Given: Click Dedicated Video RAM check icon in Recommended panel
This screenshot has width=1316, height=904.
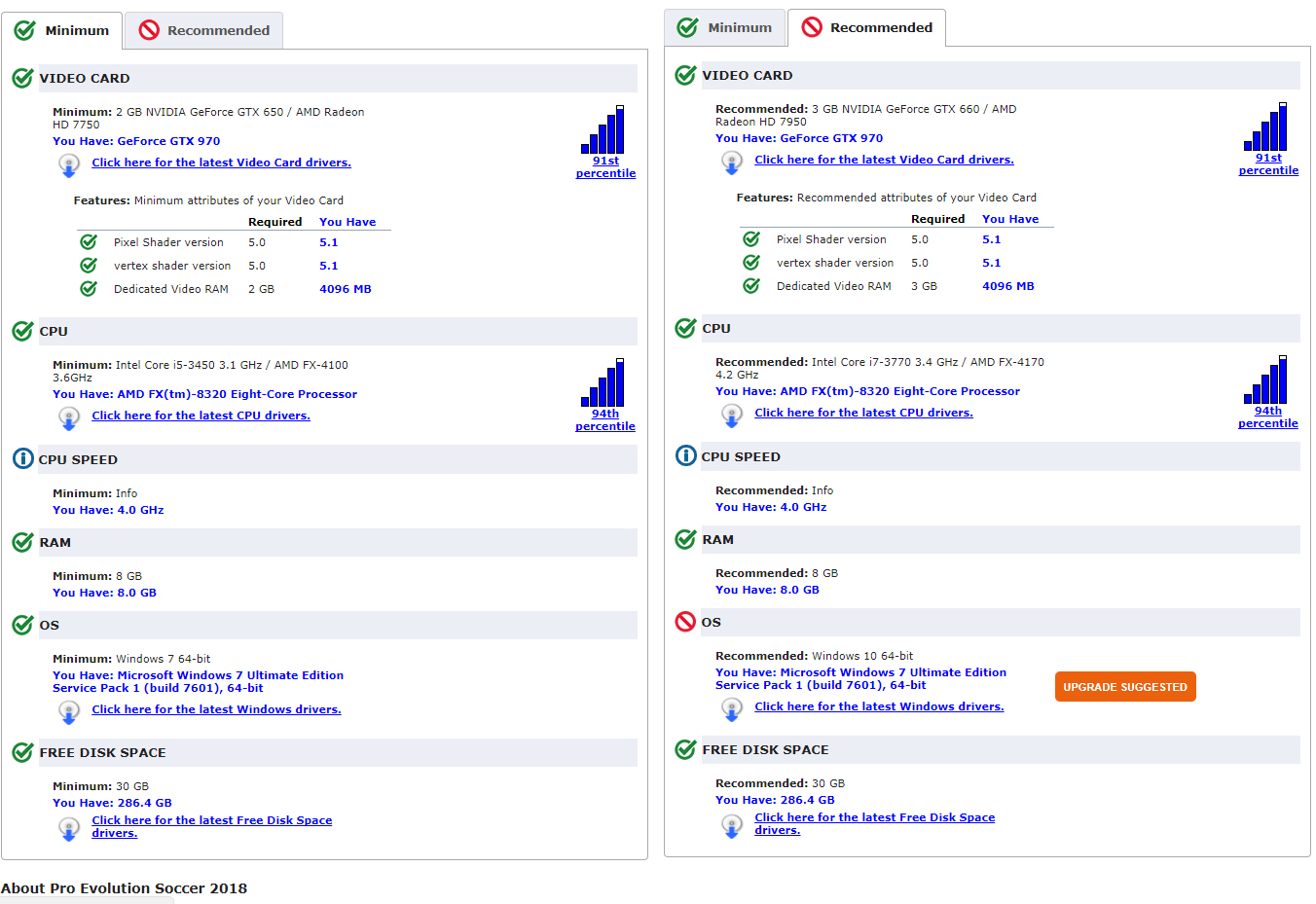Looking at the screenshot, I should coord(751,286).
